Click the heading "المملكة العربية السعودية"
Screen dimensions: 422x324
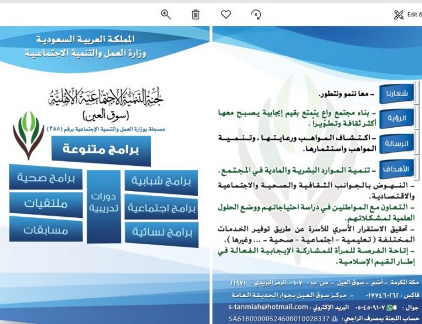86,40
